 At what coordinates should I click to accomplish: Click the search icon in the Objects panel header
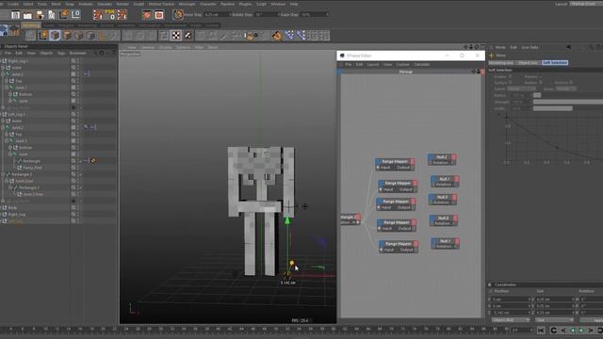pos(95,53)
